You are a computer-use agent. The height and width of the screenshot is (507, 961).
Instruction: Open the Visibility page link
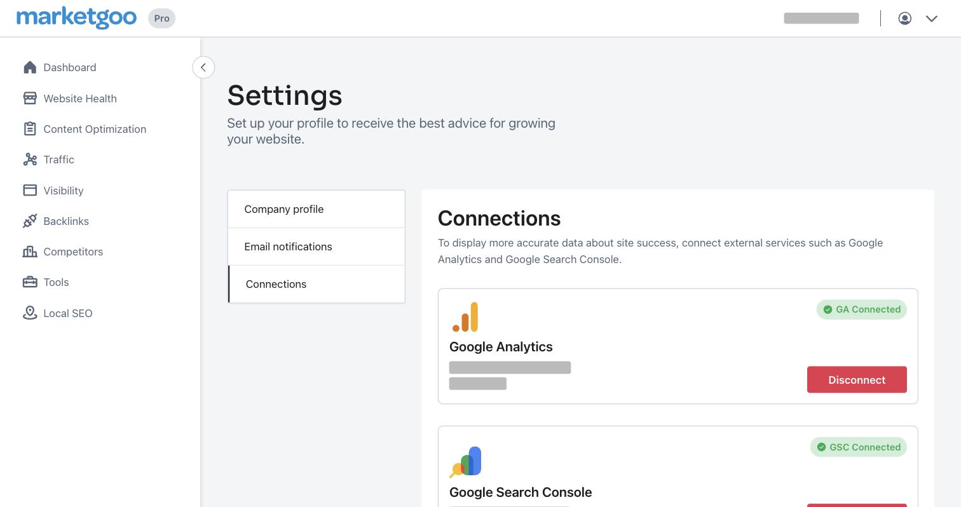[x=64, y=191]
